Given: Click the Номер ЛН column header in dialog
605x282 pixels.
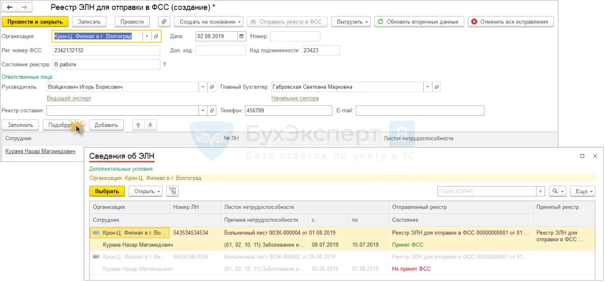Looking at the screenshot, I should pos(195,207).
